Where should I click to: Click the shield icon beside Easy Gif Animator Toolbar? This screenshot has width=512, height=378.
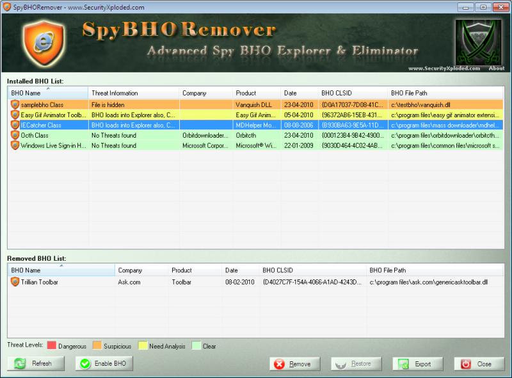15,115
